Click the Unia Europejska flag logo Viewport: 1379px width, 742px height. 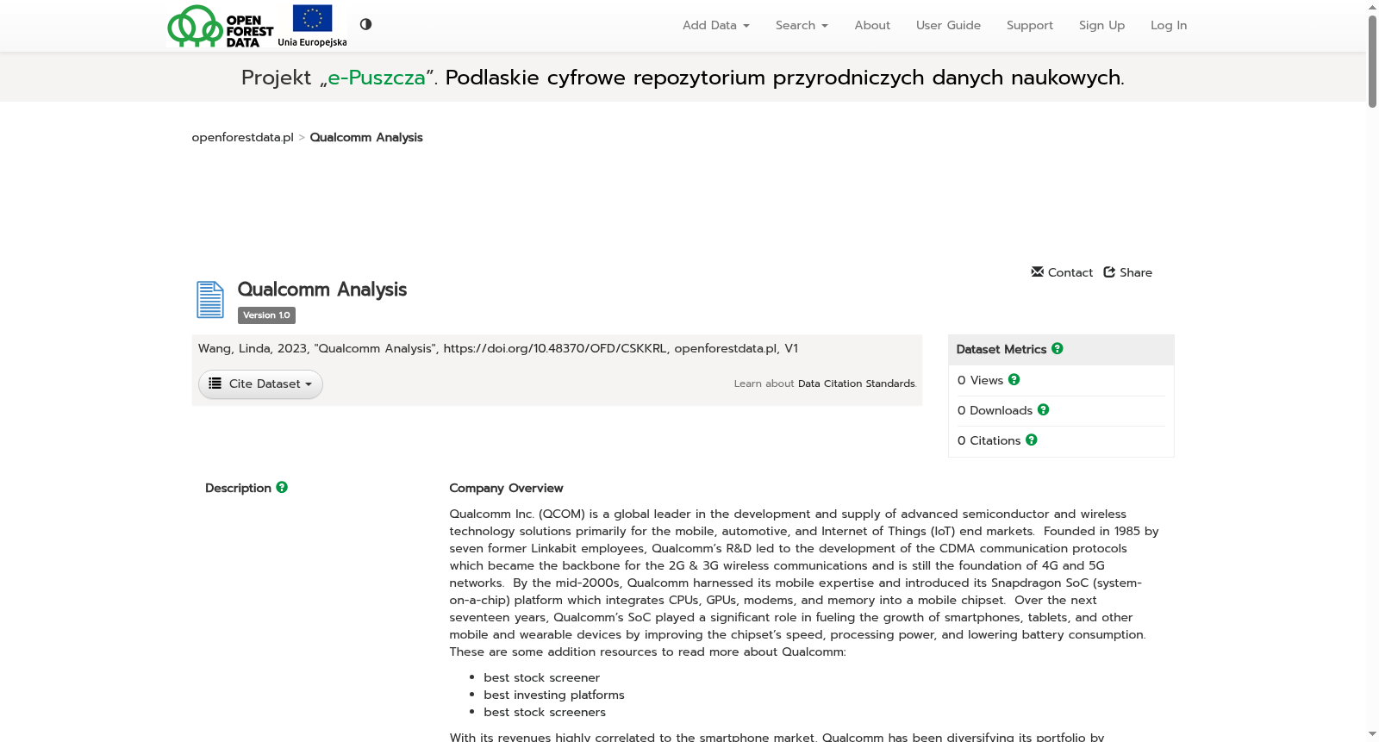coord(312,26)
